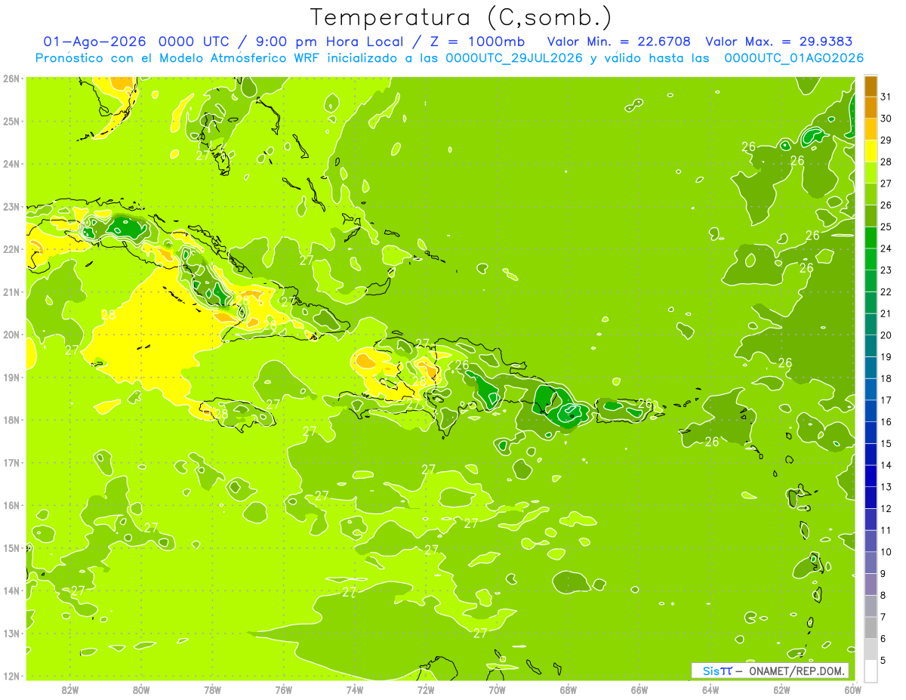Image resolution: width=906 pixels, height=700 pixels.
Task: Click the '22N' latitude axis label
Action: [11, 249]
